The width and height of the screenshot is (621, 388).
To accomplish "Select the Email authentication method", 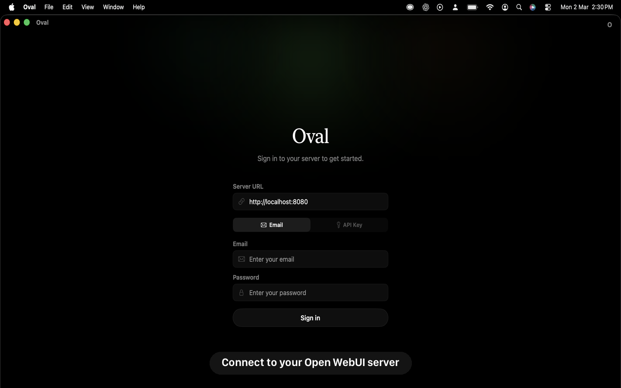I will (x=271, y=225).
